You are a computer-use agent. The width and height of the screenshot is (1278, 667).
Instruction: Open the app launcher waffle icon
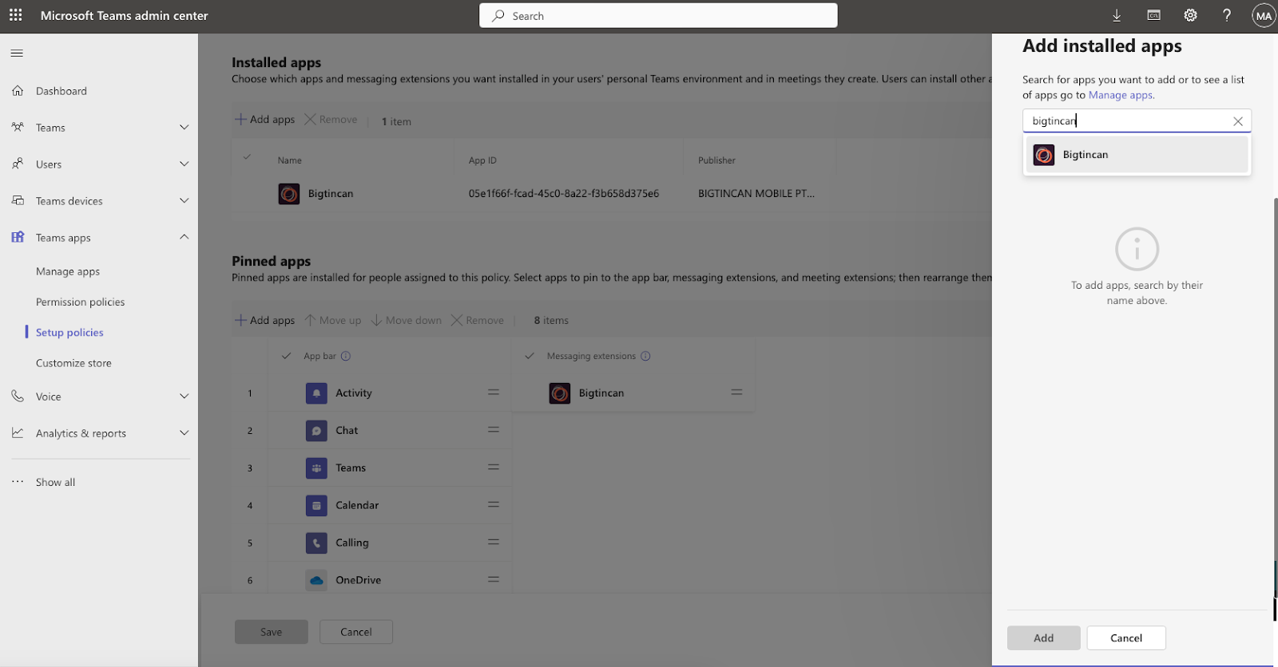point(15,15)
